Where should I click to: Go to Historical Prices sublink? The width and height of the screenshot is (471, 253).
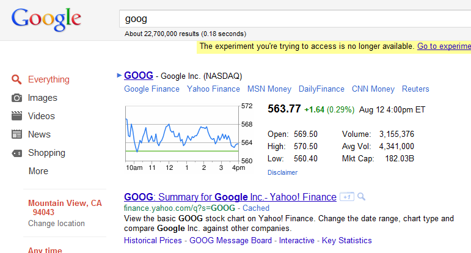pyautogui.click(x=153, y=240)
